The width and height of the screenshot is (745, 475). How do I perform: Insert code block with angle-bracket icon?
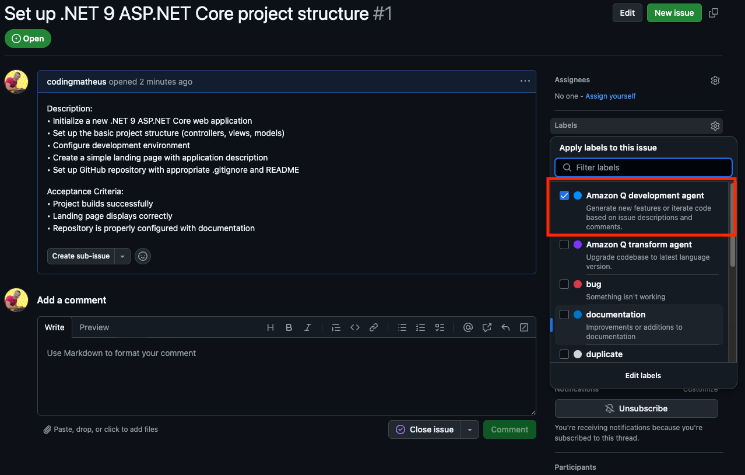coord(355,327)
